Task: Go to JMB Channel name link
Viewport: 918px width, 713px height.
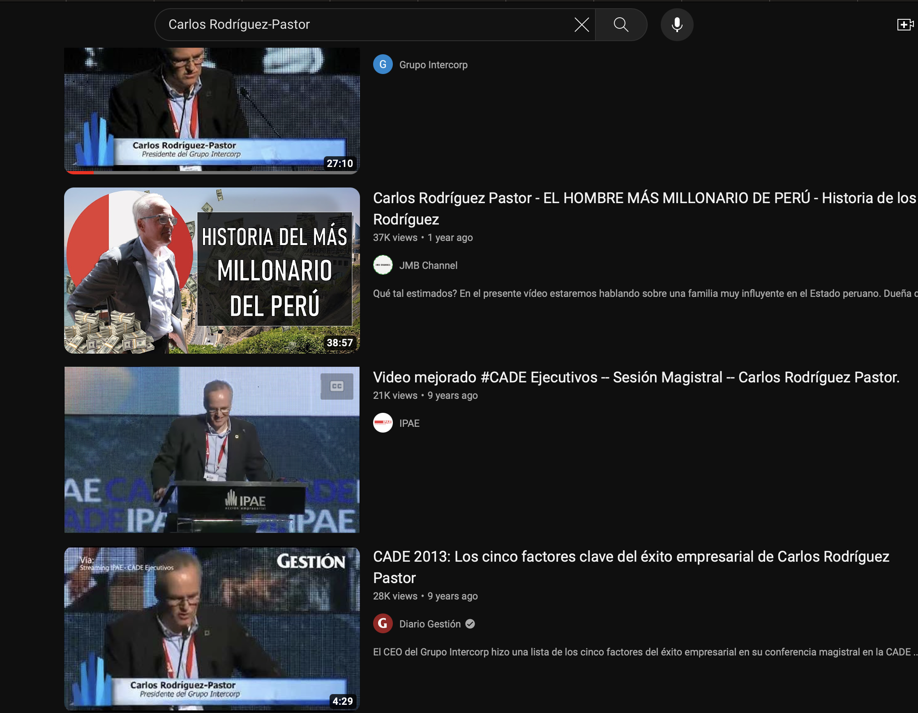Action: coord(428,266)
